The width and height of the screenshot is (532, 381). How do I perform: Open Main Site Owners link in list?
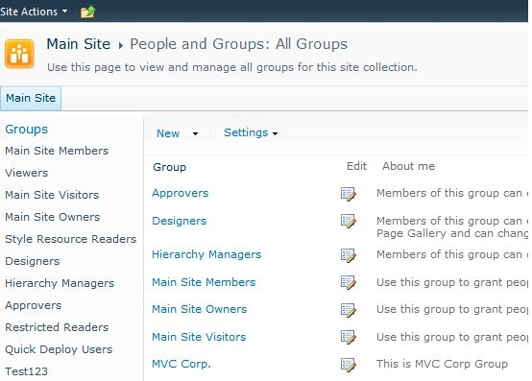(x=200, y=309)
